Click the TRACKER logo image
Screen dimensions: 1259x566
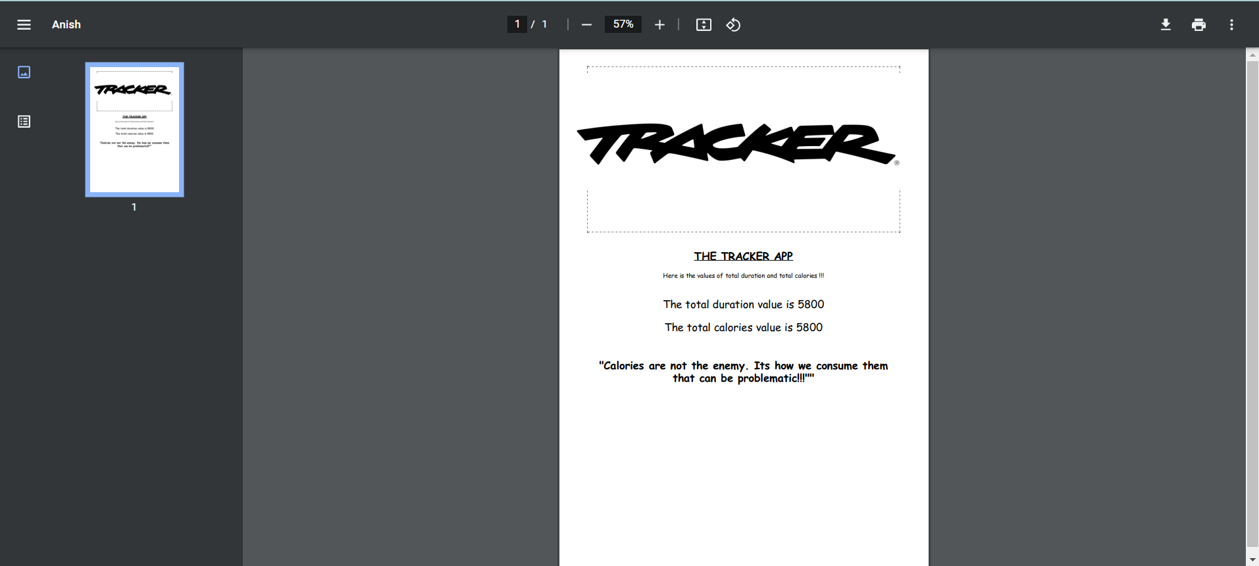[x=738, y=143]
